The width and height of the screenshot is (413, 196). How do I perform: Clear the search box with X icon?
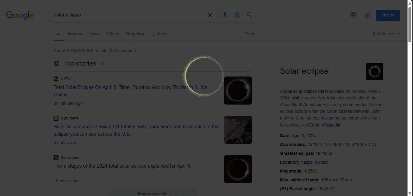[x=210, y=15]
